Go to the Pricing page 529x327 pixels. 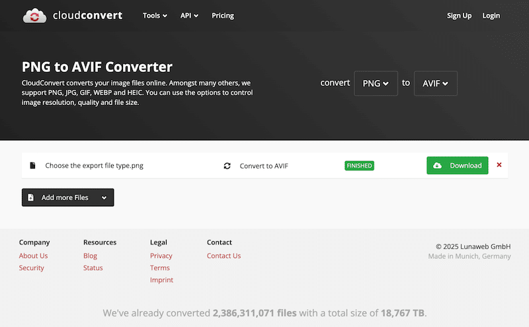click(223, 15)
